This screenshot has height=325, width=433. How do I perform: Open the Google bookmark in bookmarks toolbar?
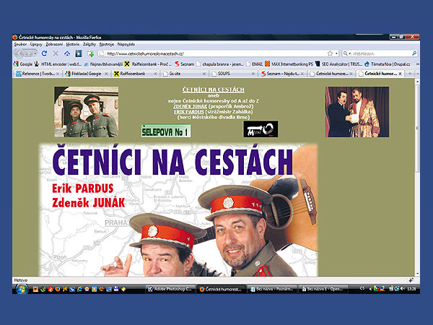pyautogui.click(x=23, y=64)
